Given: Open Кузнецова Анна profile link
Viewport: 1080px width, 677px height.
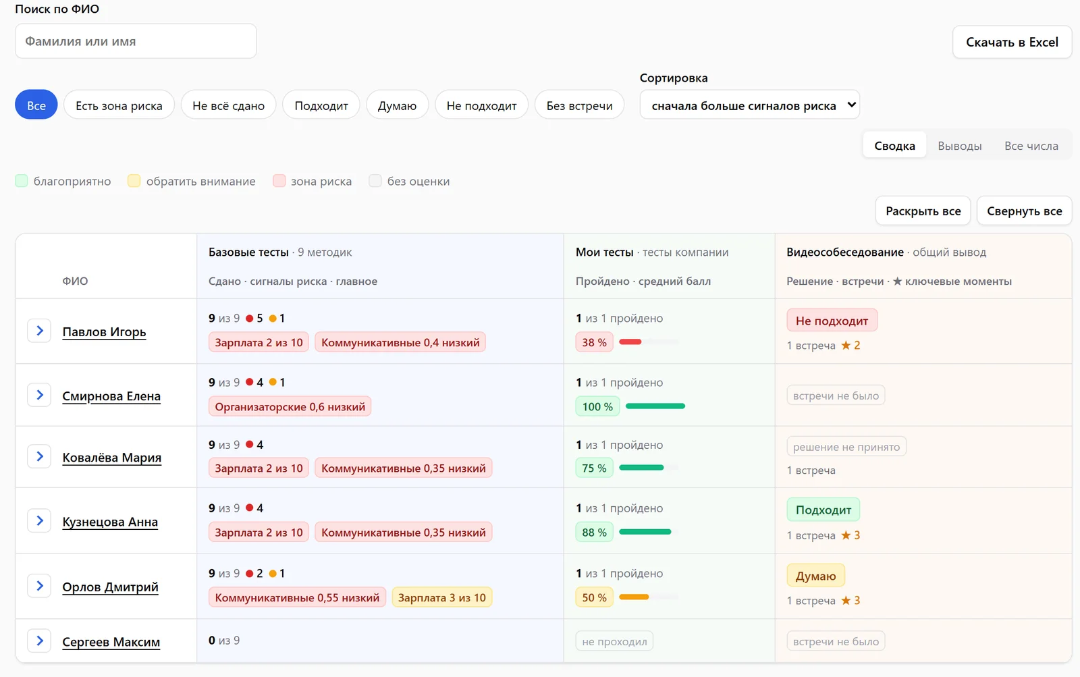Looking at the screenshot, I should tap(110, 521).
